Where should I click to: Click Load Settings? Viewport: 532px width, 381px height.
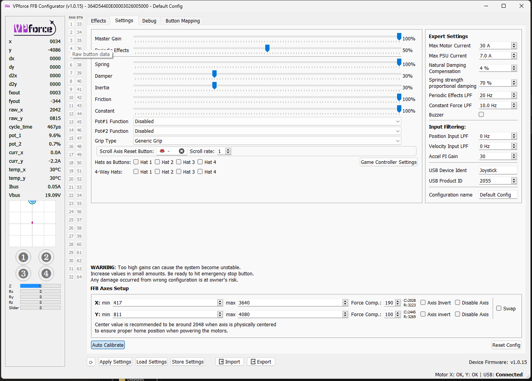pos(152,362)
